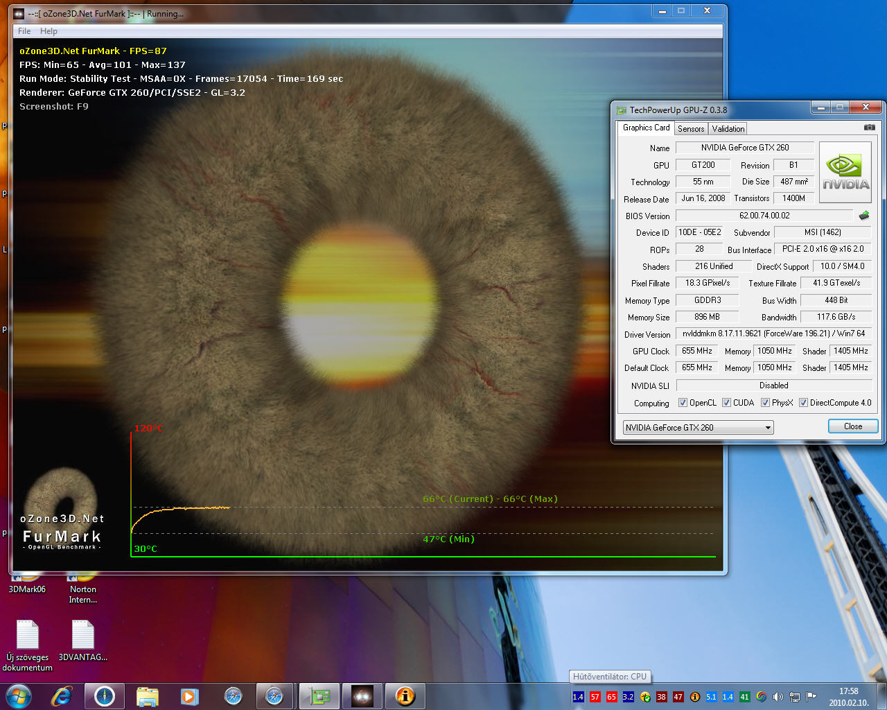
Task: Click the tray sensor icon showing 38
Action: coord(661,697)
